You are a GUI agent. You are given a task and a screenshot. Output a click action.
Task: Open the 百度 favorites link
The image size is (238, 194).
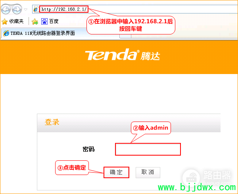coord(54,21)
